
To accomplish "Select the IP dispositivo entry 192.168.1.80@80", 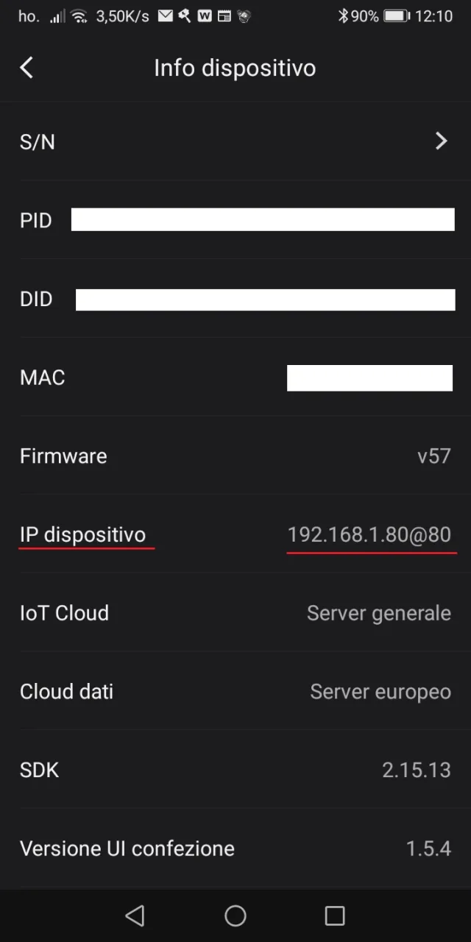I will pyautogui.click(x=372, y=534).
